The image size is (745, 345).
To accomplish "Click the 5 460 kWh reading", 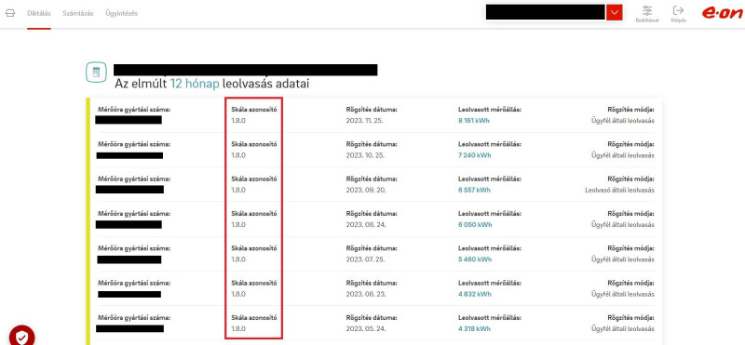I will click(x=475, y=259).
